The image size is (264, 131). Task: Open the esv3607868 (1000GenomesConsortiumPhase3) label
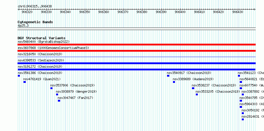click(x=53, y=48)
